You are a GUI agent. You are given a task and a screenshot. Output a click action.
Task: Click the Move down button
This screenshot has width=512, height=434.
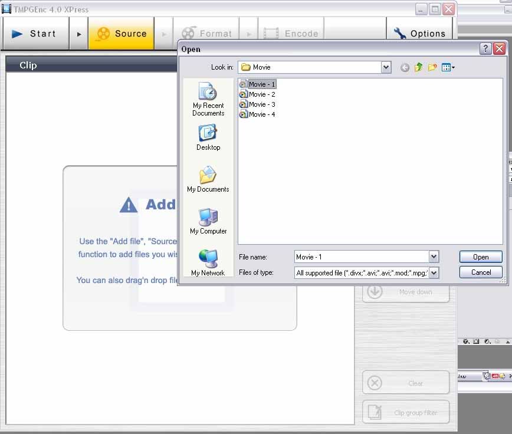pos(406,292)
